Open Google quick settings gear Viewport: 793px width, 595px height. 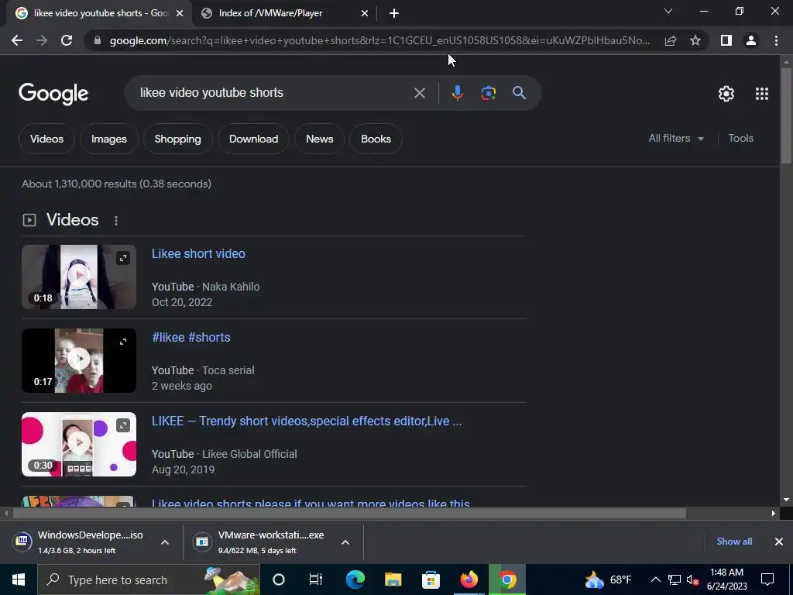click(x=726, y=94)
